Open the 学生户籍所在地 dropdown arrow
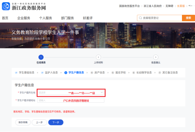195x132 pixels. pos(102,92)
